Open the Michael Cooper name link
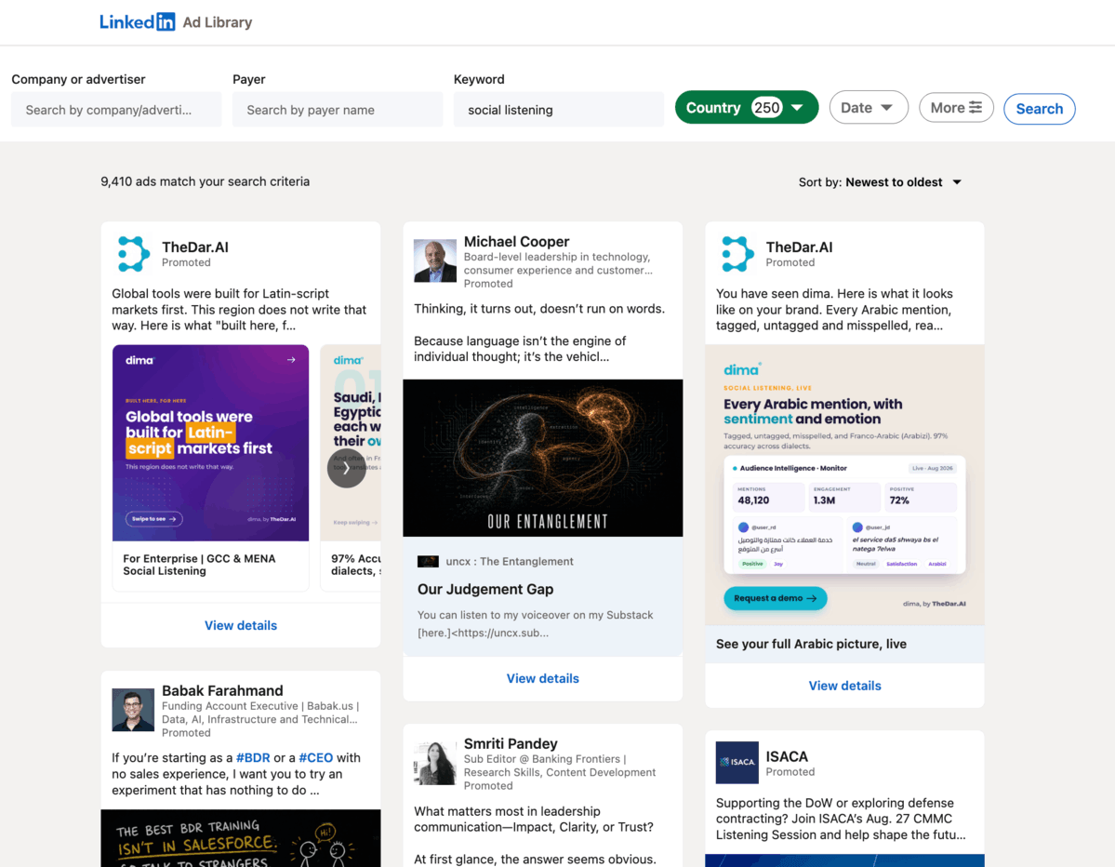 coord(516,242)
